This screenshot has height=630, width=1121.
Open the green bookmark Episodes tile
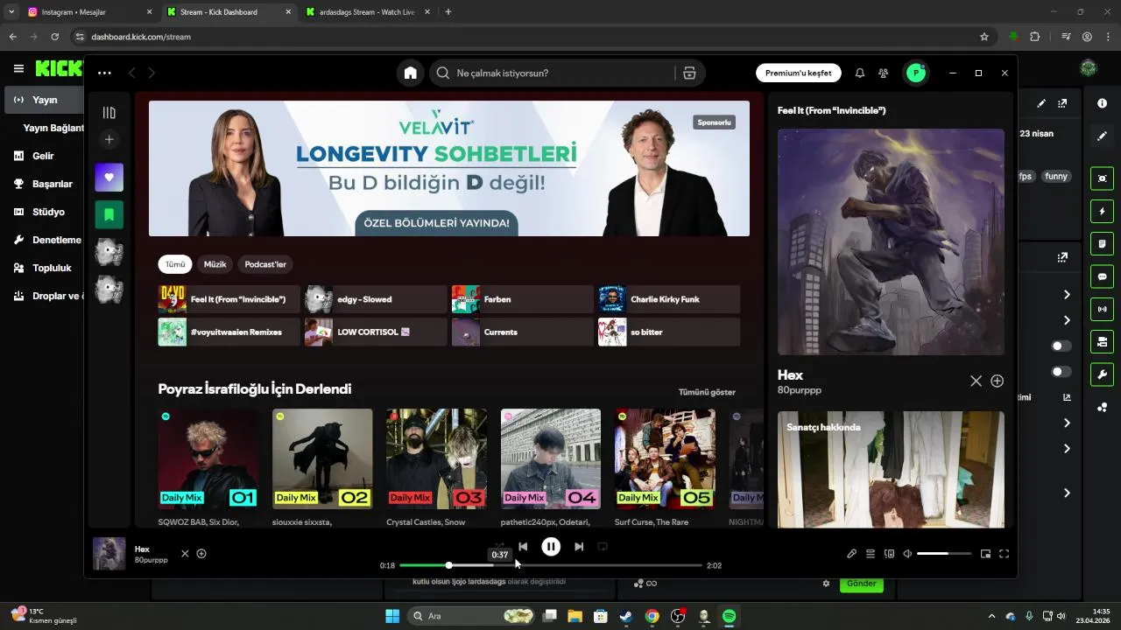pyautogui.click(x=109, y=214)
